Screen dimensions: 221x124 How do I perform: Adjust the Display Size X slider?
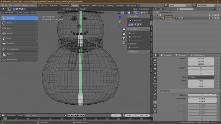pyautogui.click(x=202, y=99)
